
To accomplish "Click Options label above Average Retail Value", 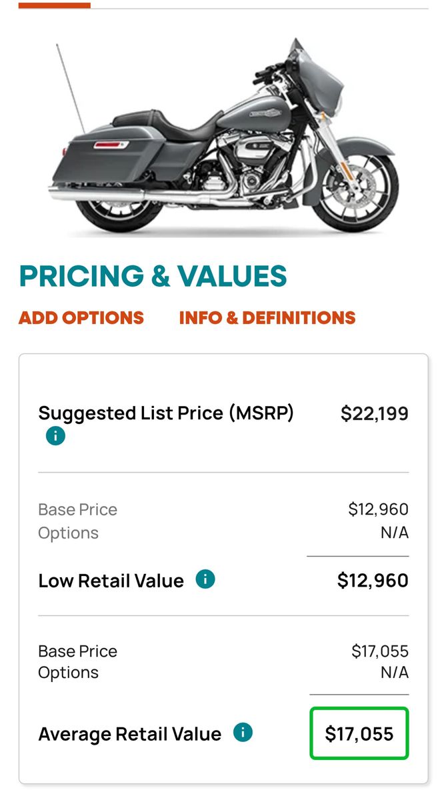I will pyautogui.click(x=68, y=673).
